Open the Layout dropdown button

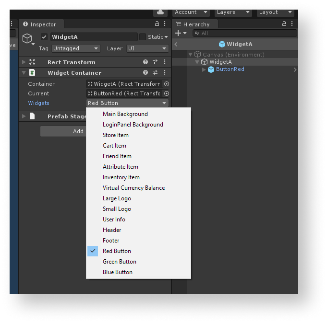point(276,12)
